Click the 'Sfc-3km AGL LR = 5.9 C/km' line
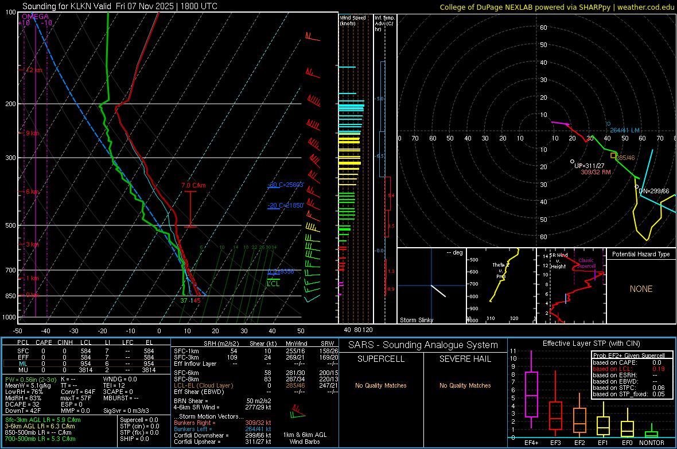 [43, 420]
